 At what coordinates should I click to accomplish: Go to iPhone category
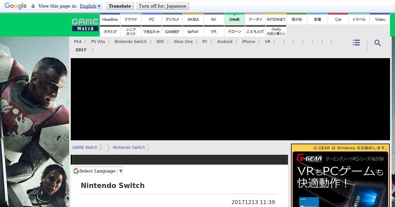249,42
